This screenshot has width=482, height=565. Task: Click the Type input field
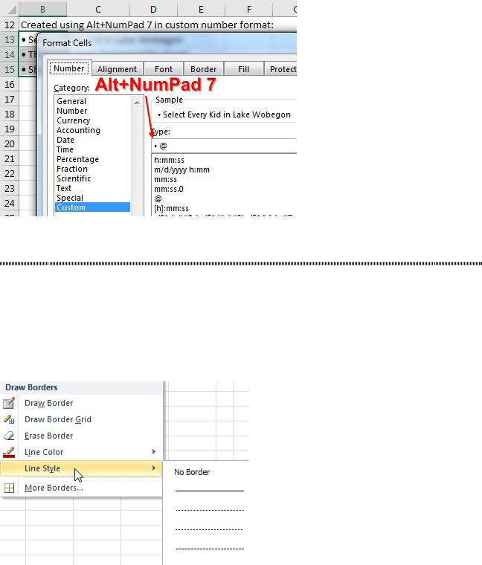[x=224, y=146]
